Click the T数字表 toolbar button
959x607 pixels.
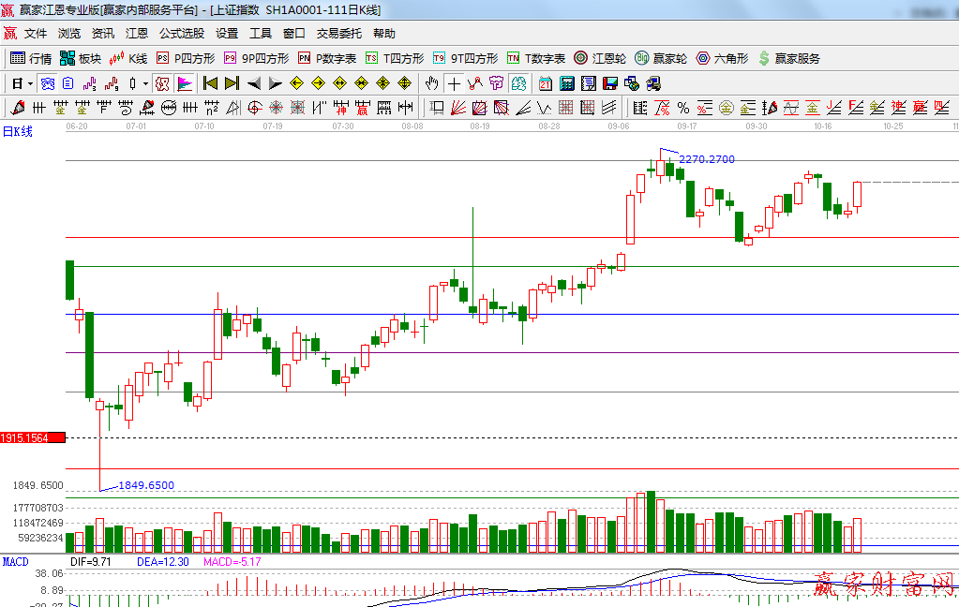pyautogui.click(x=536, y=58)
